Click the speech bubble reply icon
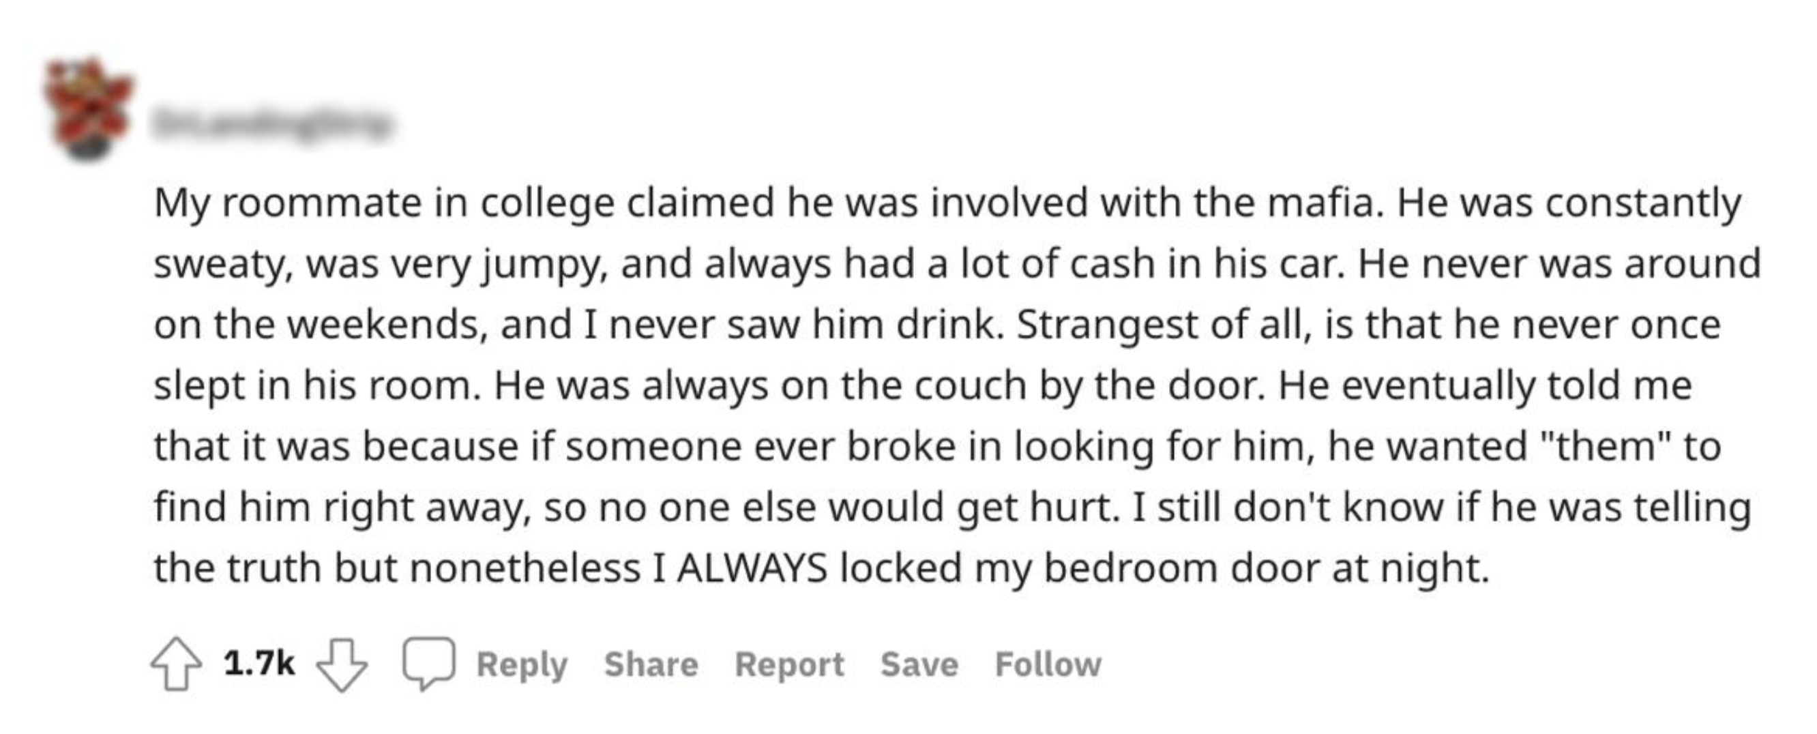The height and width of the screenshot is (734, 1817). coord(428,664)
